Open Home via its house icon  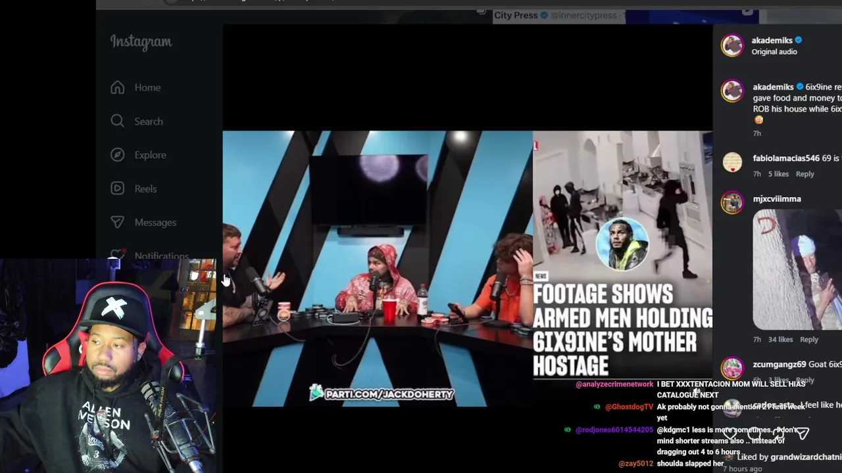pos(118,87)
